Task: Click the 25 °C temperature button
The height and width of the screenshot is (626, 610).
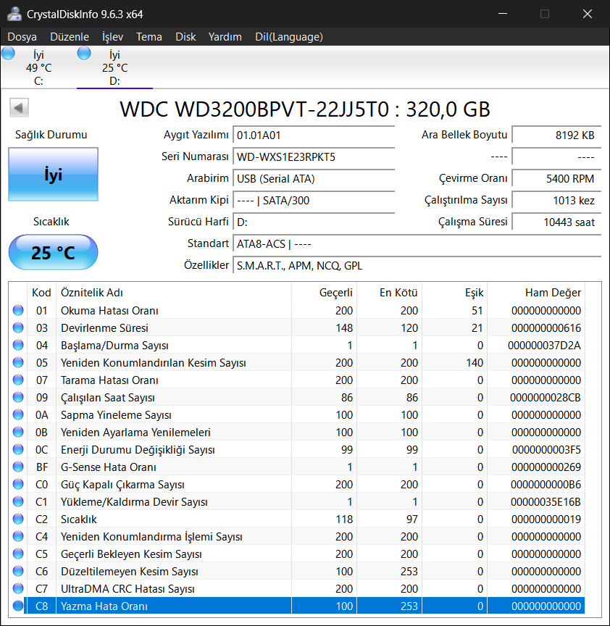Action: (x=53, y=252)
